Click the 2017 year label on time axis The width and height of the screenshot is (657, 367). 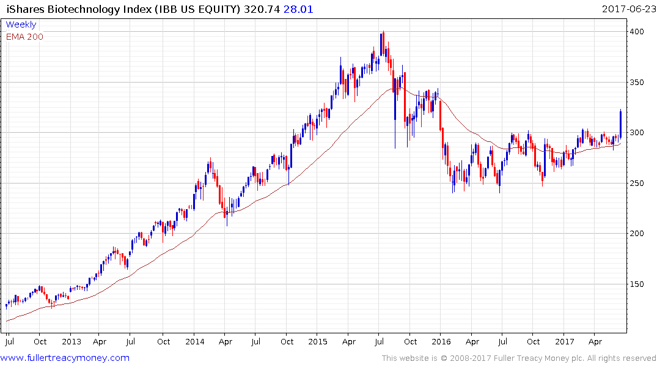pos(564,341)
